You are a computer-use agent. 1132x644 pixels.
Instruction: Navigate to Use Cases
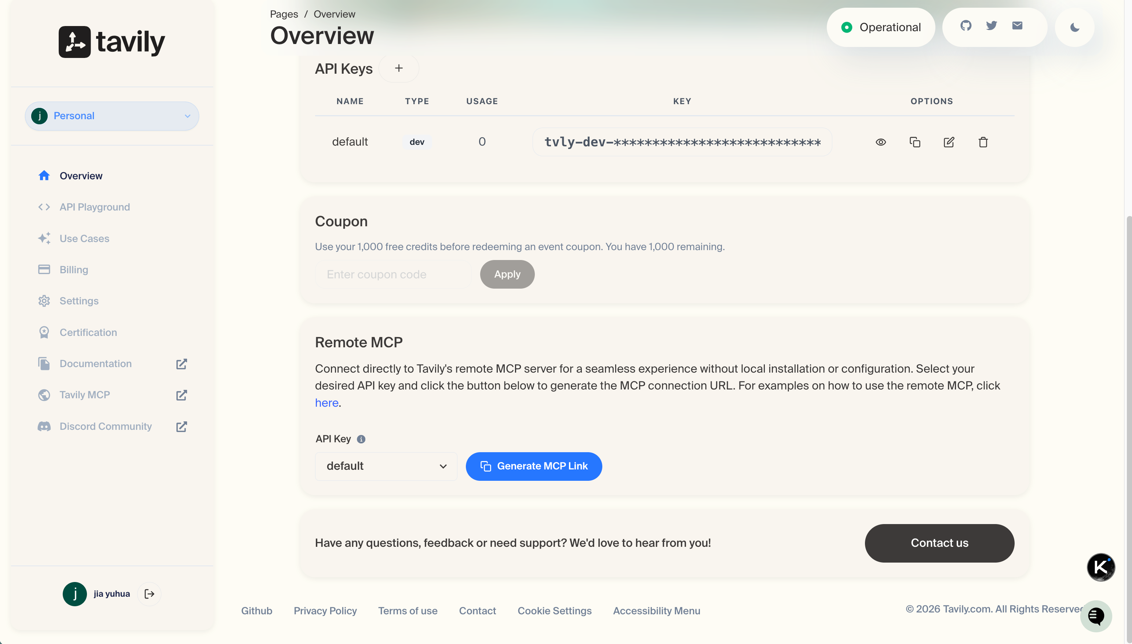74,238
